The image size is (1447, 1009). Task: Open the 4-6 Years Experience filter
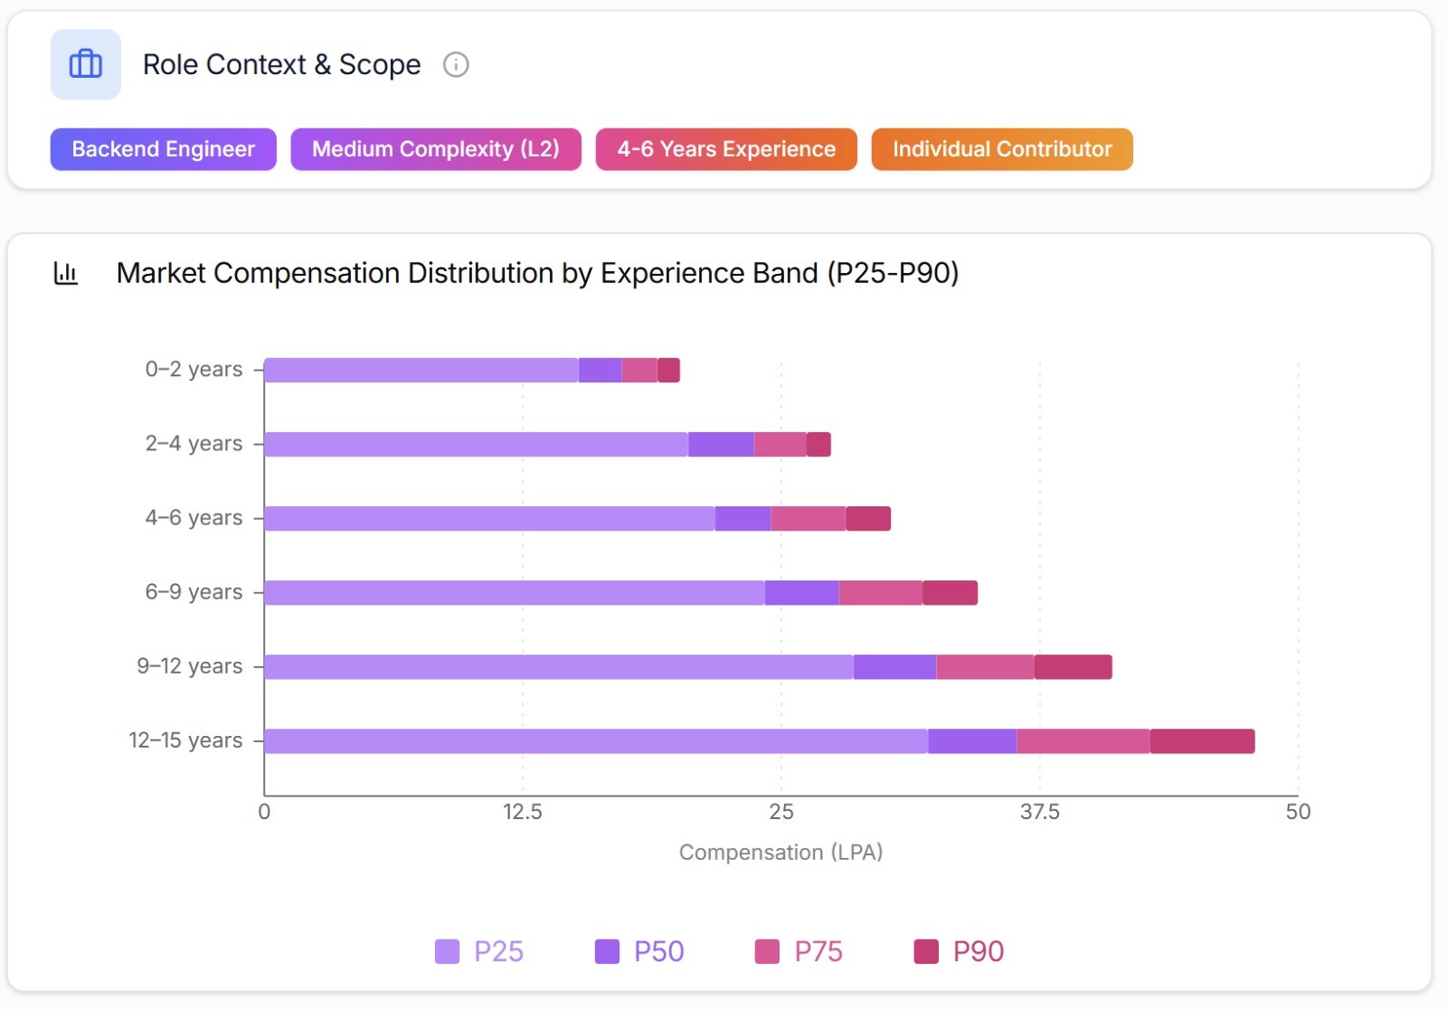725,149
